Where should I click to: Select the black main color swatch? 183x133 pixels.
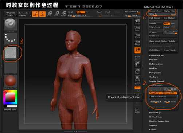coord(5,106)
